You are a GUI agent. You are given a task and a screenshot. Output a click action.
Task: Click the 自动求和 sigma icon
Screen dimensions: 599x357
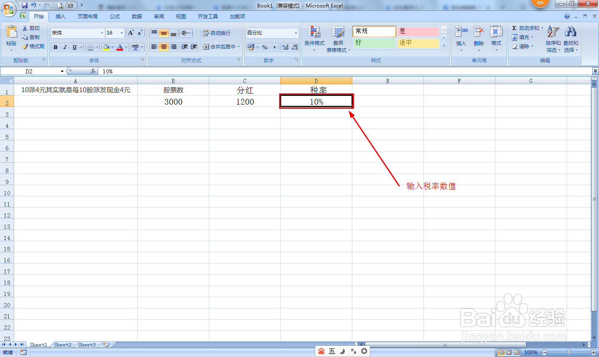(x=515, y=28)
